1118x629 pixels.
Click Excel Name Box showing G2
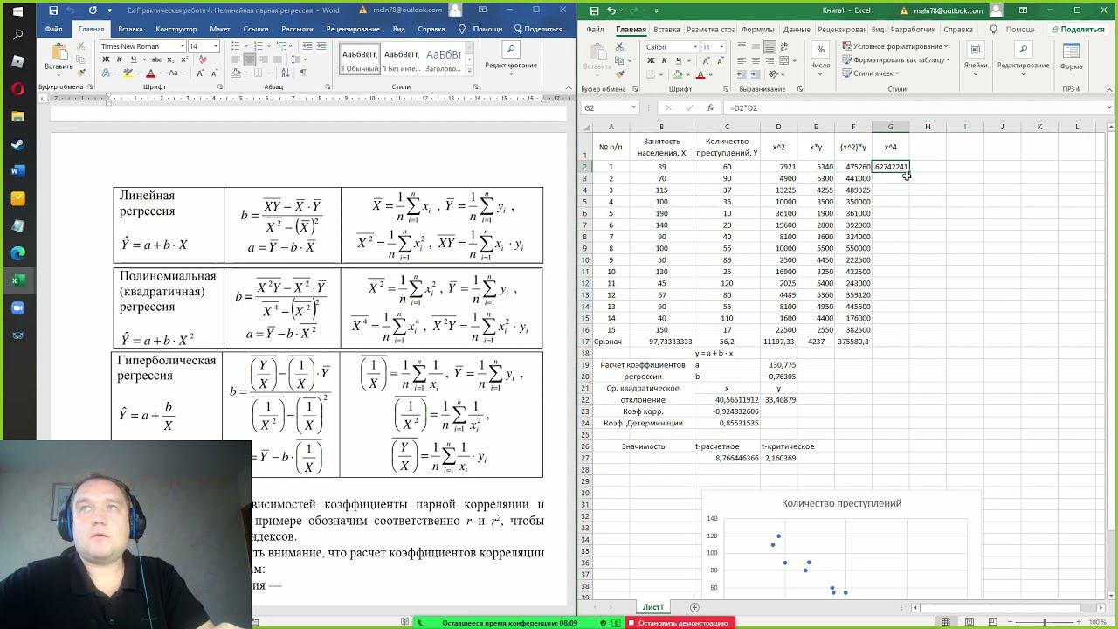611,107
